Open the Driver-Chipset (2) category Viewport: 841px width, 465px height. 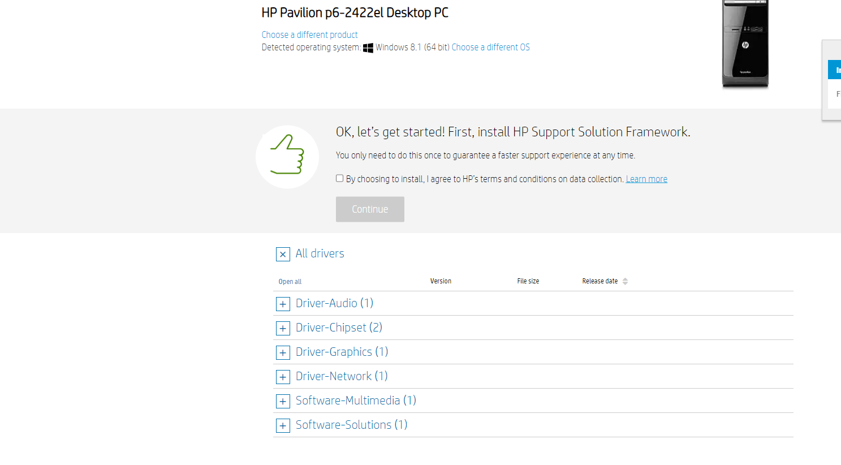tap(339, 328)
